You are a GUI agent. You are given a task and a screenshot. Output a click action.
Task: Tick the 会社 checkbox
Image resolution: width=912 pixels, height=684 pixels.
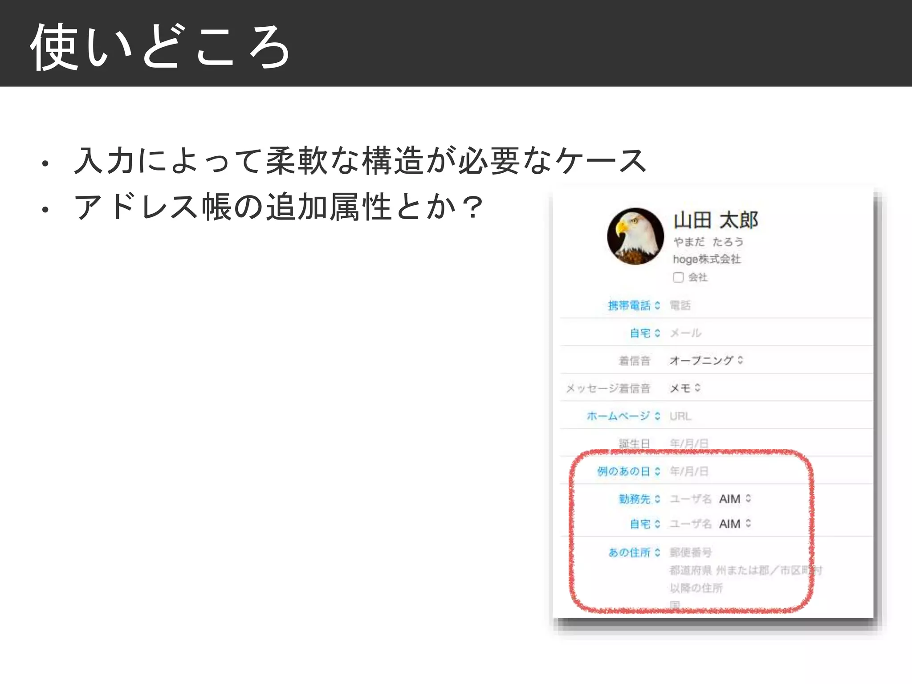click(678, 277)
